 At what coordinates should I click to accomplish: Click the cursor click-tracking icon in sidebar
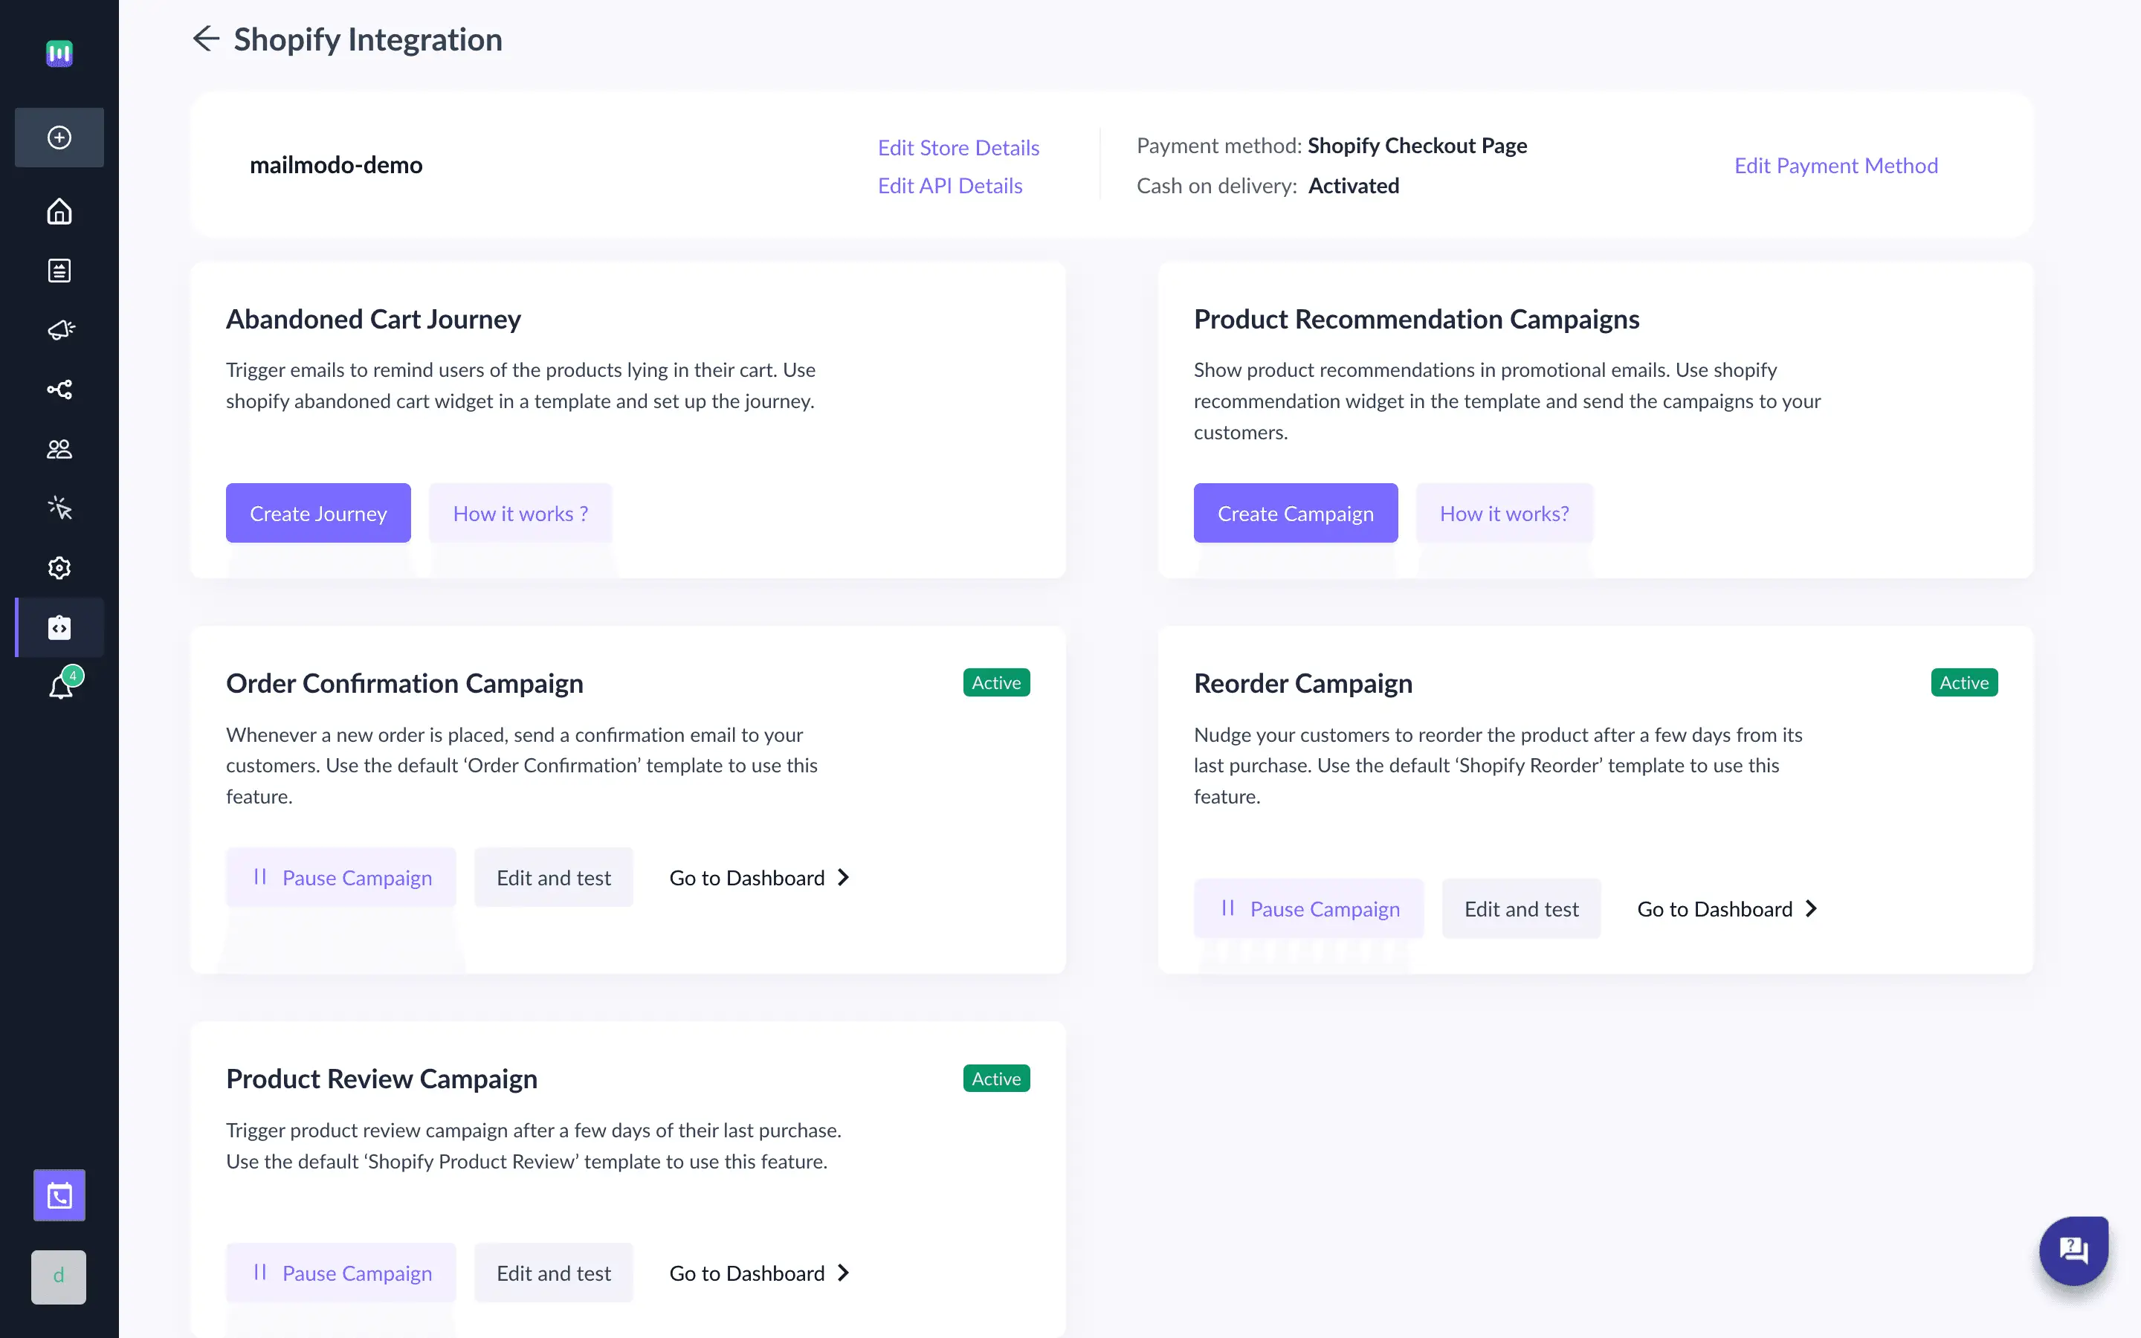click(59, 508)
